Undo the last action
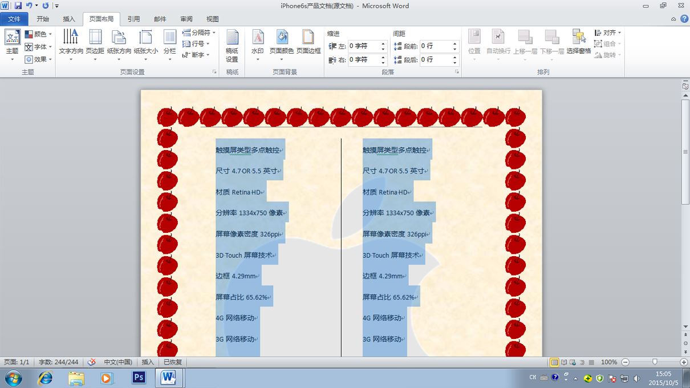Image resolution: width=690 pixels, height=388 pixels. tap(29, 6)
